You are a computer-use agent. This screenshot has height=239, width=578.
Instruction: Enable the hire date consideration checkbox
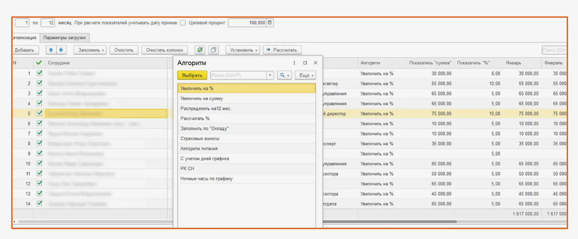[x=183, y=23]
